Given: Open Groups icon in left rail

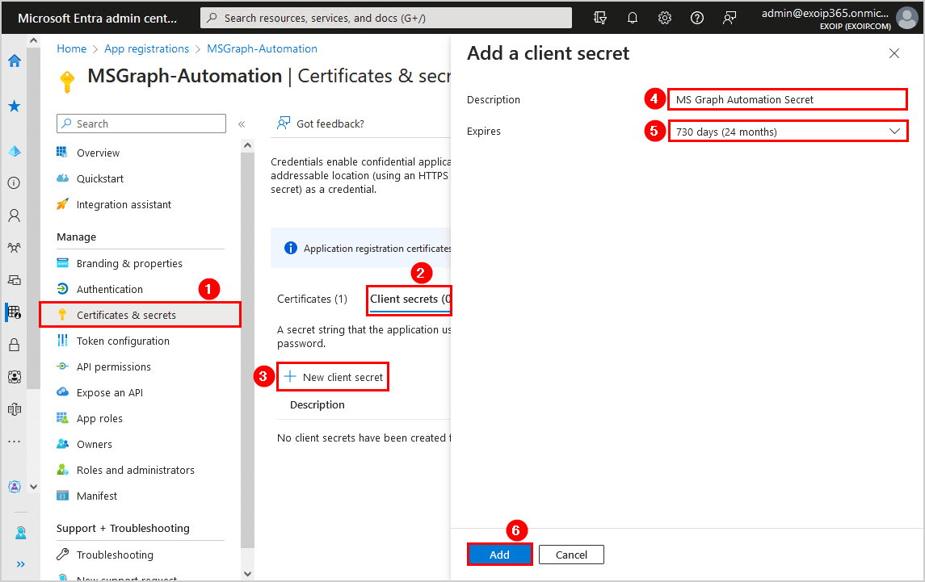Looking at the screenshot, I should click(x=15, y=248).
